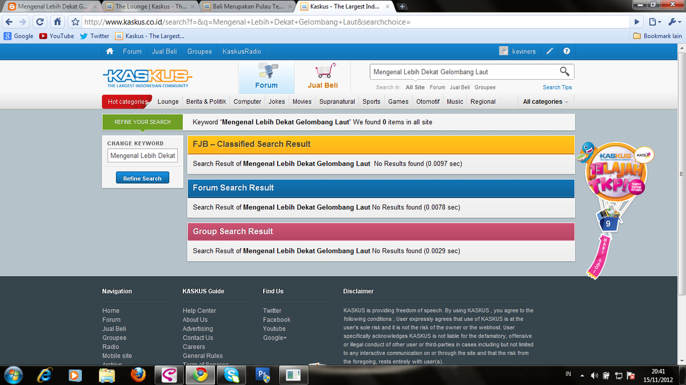Switch to The Lounge | Kaskus tab
The height and width of the screenshot is (385, 686).
[151, 6]
